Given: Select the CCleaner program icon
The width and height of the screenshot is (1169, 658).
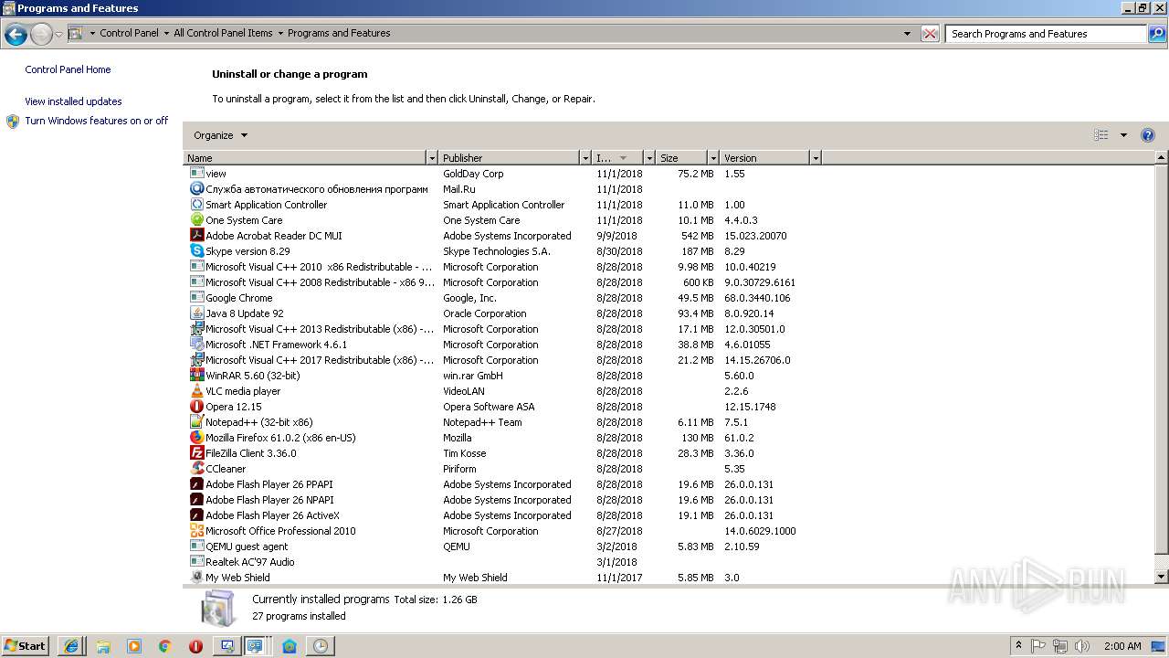Looking at the screenshot, I should [x=196, y=469].
